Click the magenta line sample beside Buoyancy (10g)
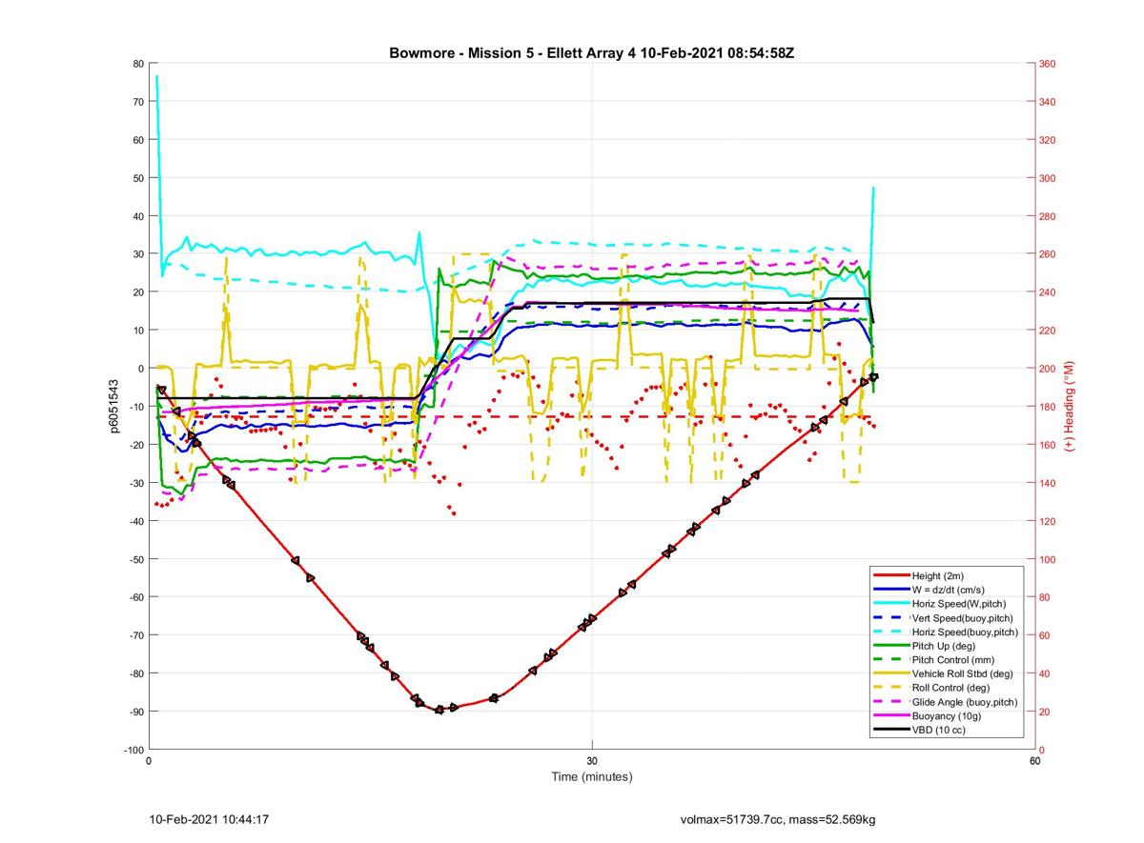The width and height of the screenshot is (1144, 843). pos(891,715)
